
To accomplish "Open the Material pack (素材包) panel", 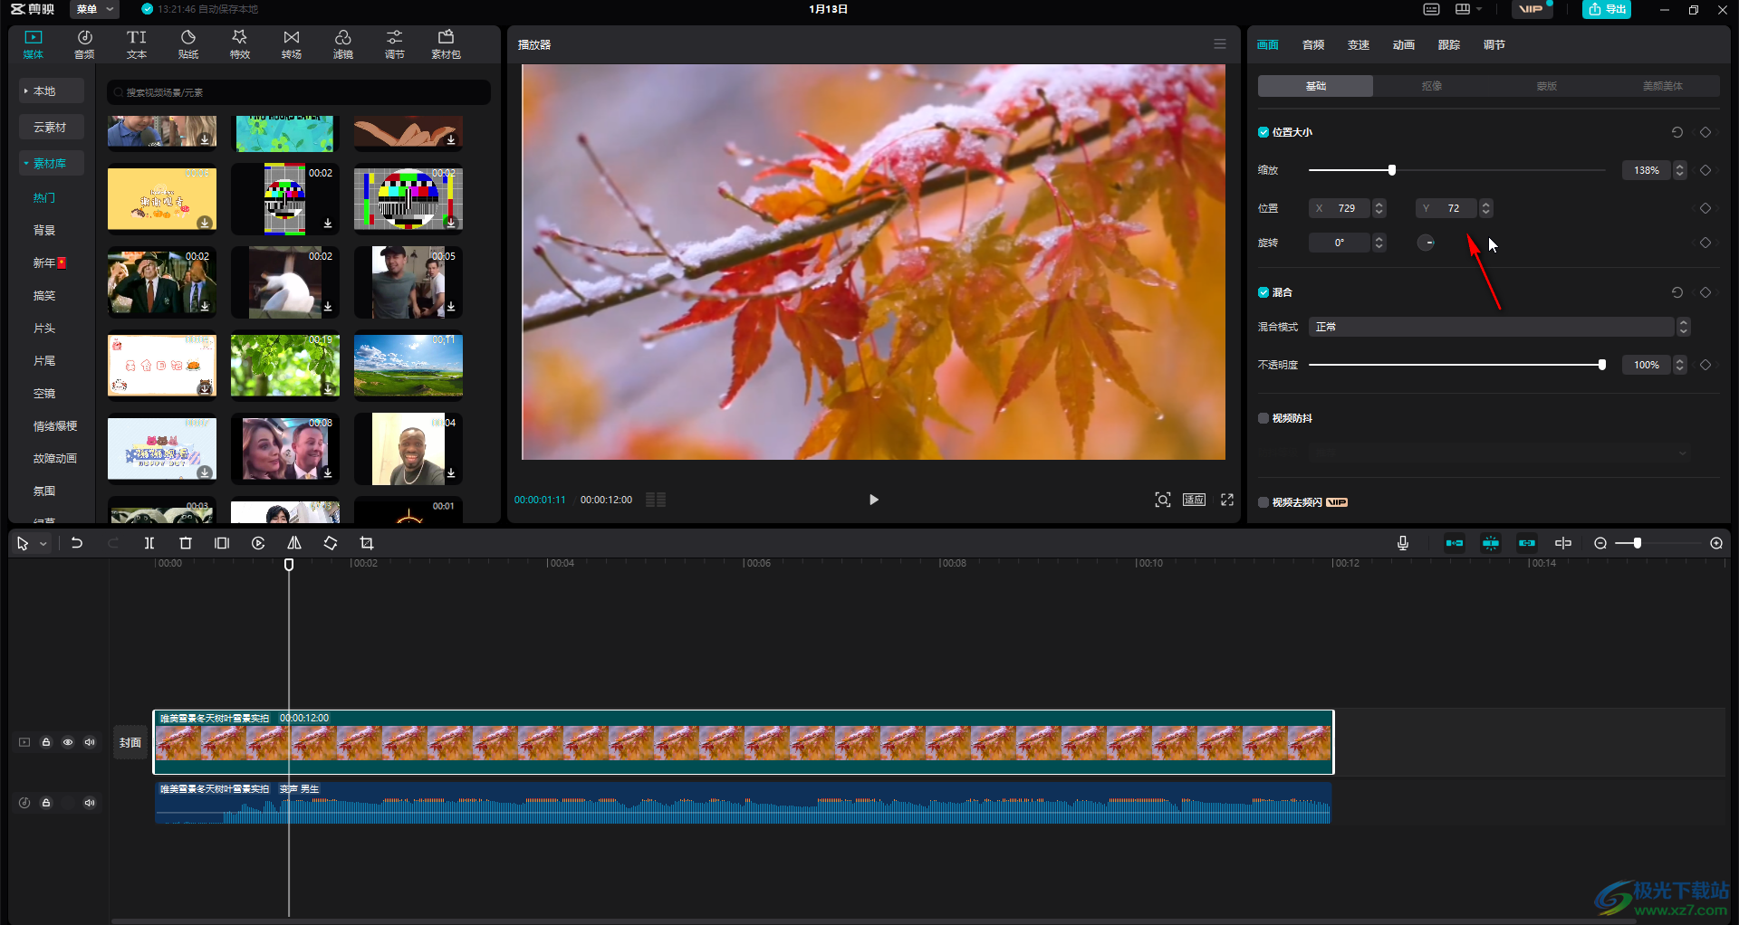I will point(447,44).
